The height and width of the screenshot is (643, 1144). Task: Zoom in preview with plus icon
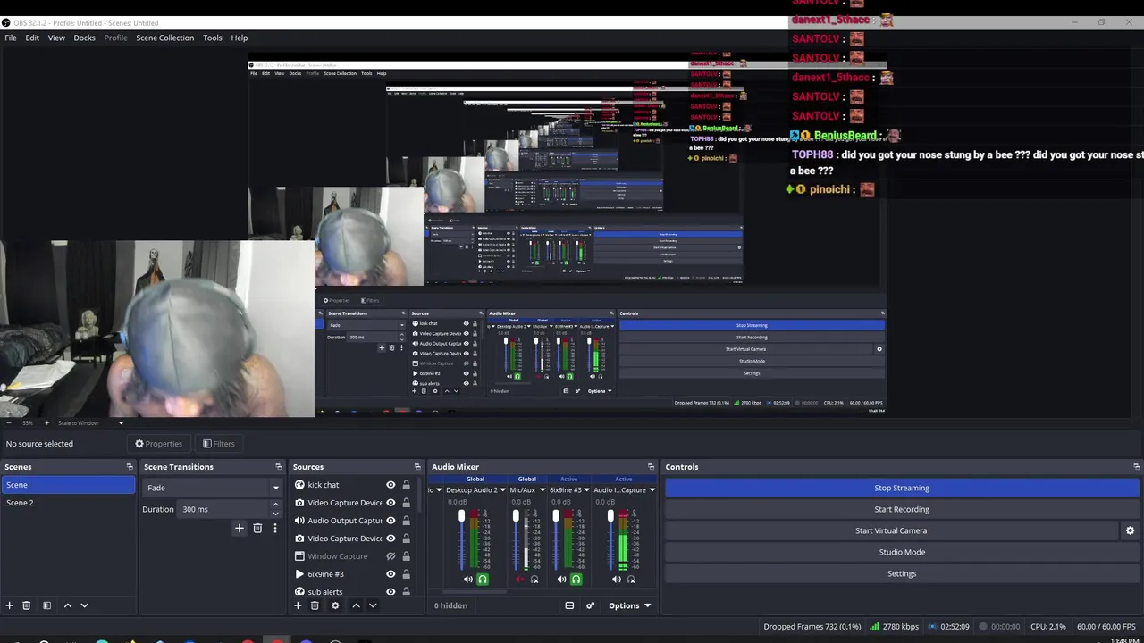[x=46, y=422]
